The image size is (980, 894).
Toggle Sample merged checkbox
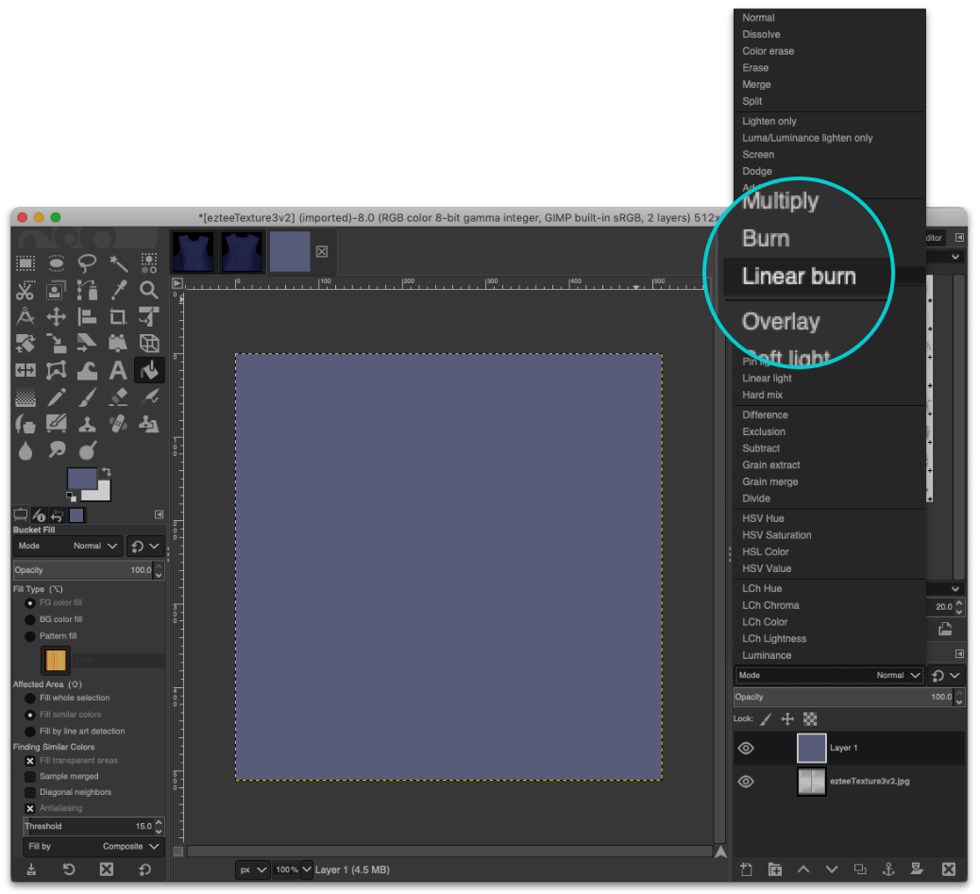(29, 777)
